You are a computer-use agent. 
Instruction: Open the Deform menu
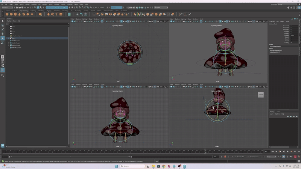pyautogui.click(x=63, y=4)
